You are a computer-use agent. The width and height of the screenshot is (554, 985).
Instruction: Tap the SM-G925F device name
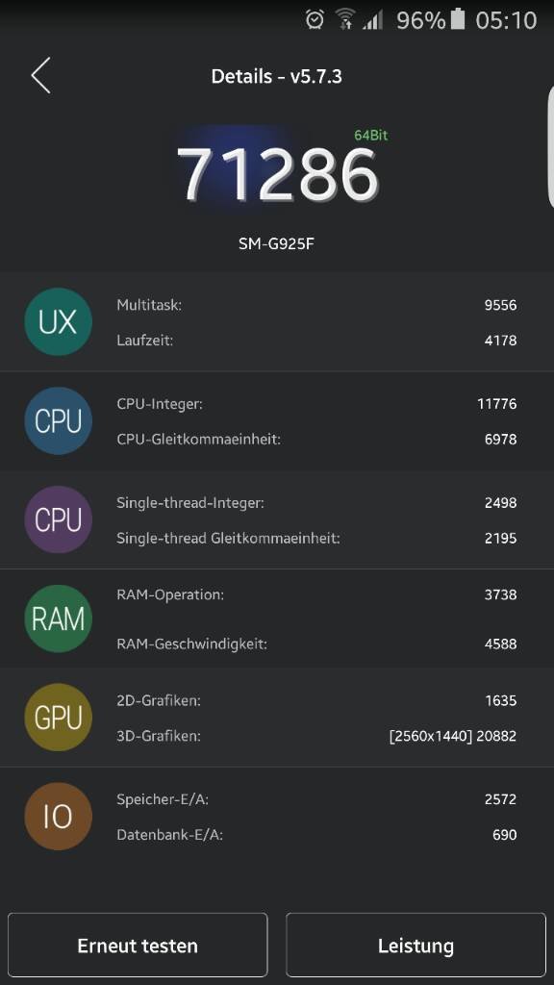pyautogui.click(x=276, y=243)
